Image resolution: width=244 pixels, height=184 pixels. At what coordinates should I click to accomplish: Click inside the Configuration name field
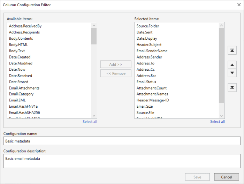[x=122, y=141]
